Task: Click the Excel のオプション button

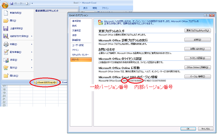Action: (x=45, y=82)
